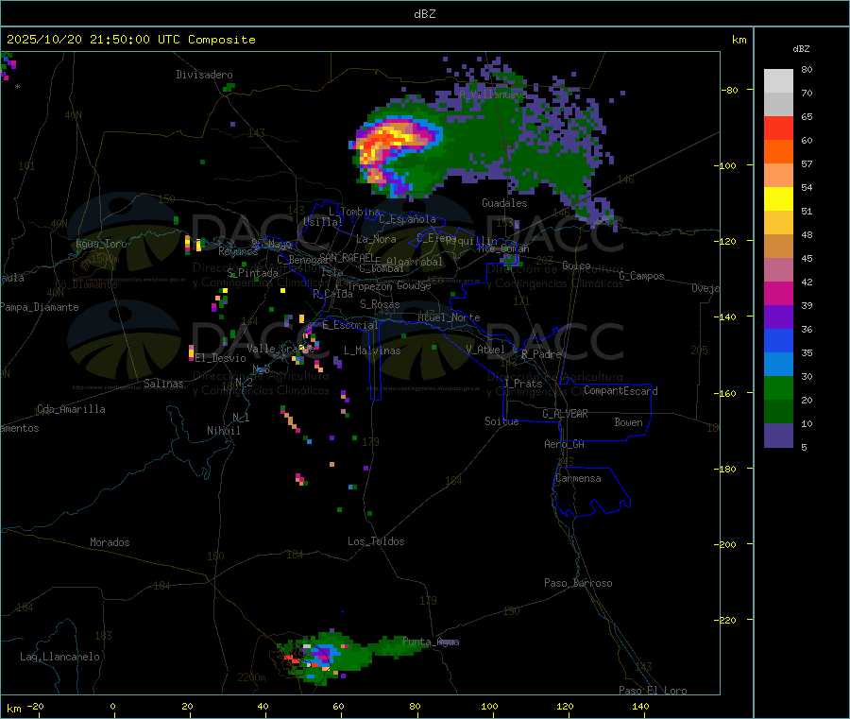Click the legend value 80 dBZ
This screenshot has height=719, width=850.
[807, 69]
